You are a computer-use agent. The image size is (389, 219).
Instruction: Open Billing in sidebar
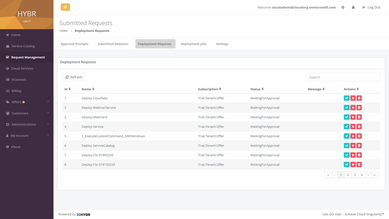point(27,91)
